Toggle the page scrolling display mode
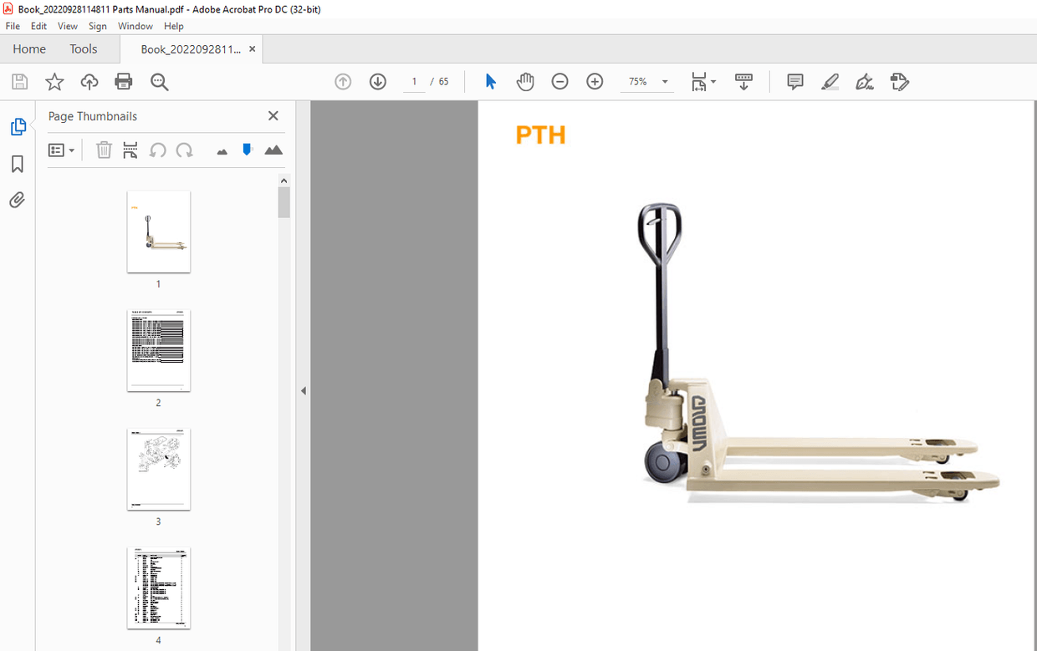This screenshot has height=651, width=1037. point(743,81)
